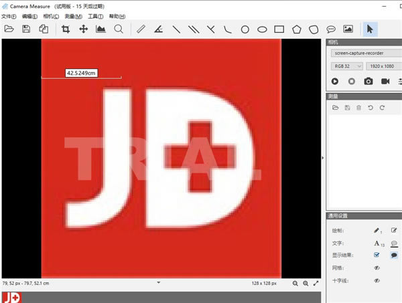This screenshot has height=303, width=402.
Task: Choose the angle measurement tool
Action: (158, 29)
